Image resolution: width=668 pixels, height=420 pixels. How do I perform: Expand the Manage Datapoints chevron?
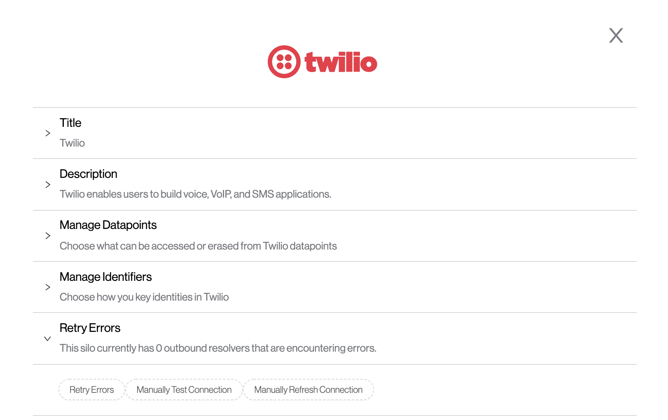tap(48, 236)
